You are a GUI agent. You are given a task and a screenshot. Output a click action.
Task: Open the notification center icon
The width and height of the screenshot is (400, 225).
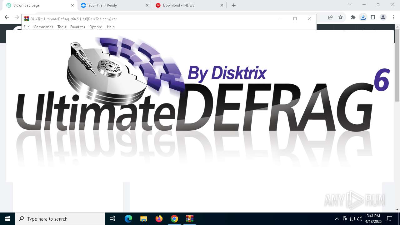(x=390, y=219)
